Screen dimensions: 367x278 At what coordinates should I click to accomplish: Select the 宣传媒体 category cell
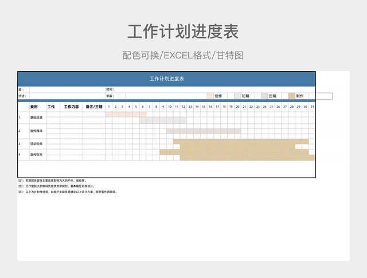pyautogui.click(x=38, y=131)
